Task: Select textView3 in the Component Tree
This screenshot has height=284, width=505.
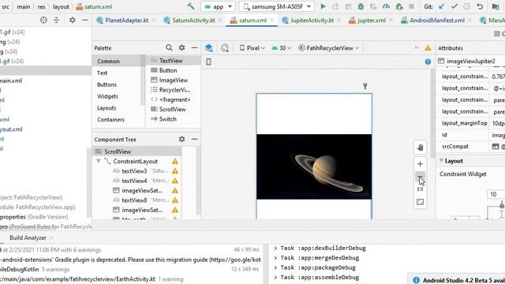Action: [x=134, y=171]
